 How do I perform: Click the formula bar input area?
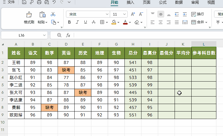(148, 35)
